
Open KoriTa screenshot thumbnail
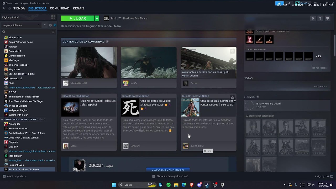pos(149,62)
